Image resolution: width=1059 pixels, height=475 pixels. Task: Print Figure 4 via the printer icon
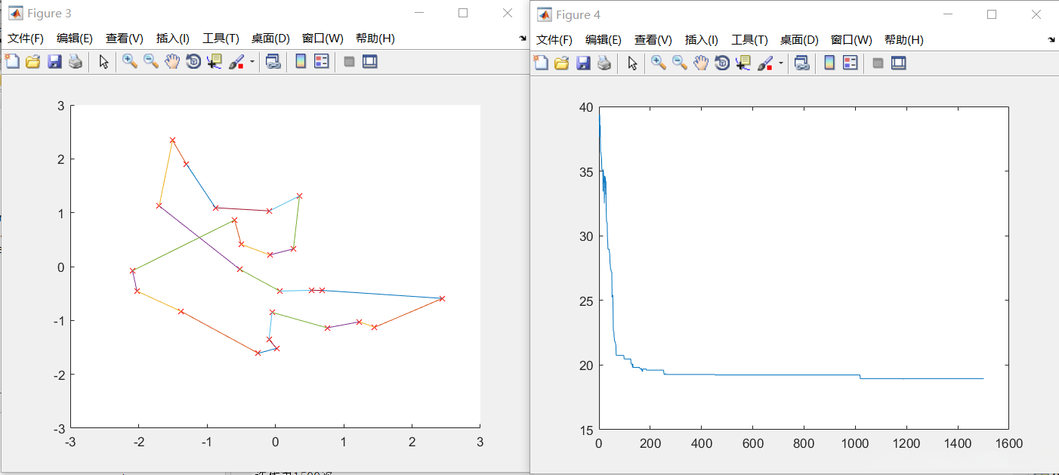(x=604, y=63)
